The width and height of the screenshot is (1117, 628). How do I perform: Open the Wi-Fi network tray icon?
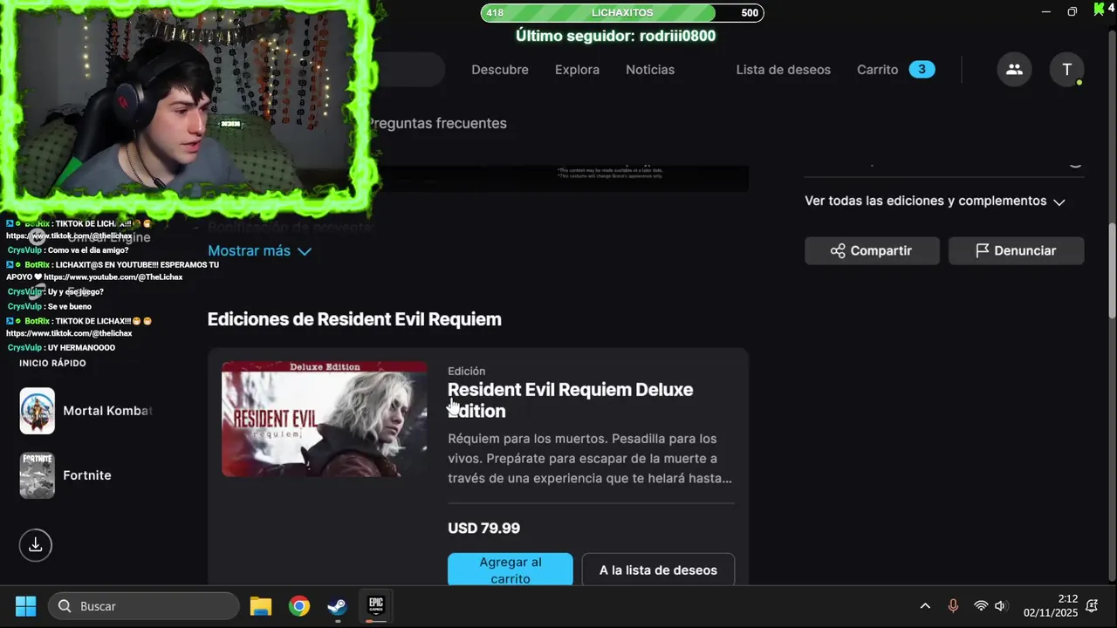(981, 606)
